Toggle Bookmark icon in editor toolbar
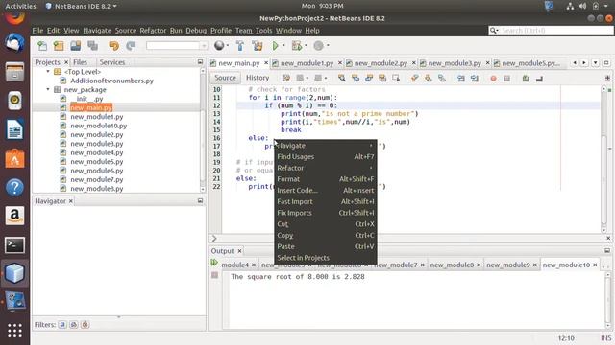Image resolution: width=615 pixels, height=345 pixels. point(442,79)
